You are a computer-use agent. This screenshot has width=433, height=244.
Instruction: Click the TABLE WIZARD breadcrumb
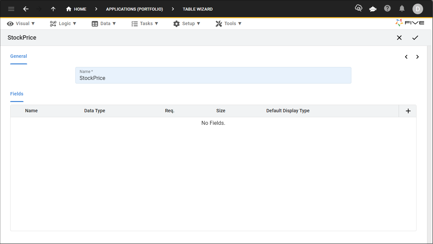198,9
